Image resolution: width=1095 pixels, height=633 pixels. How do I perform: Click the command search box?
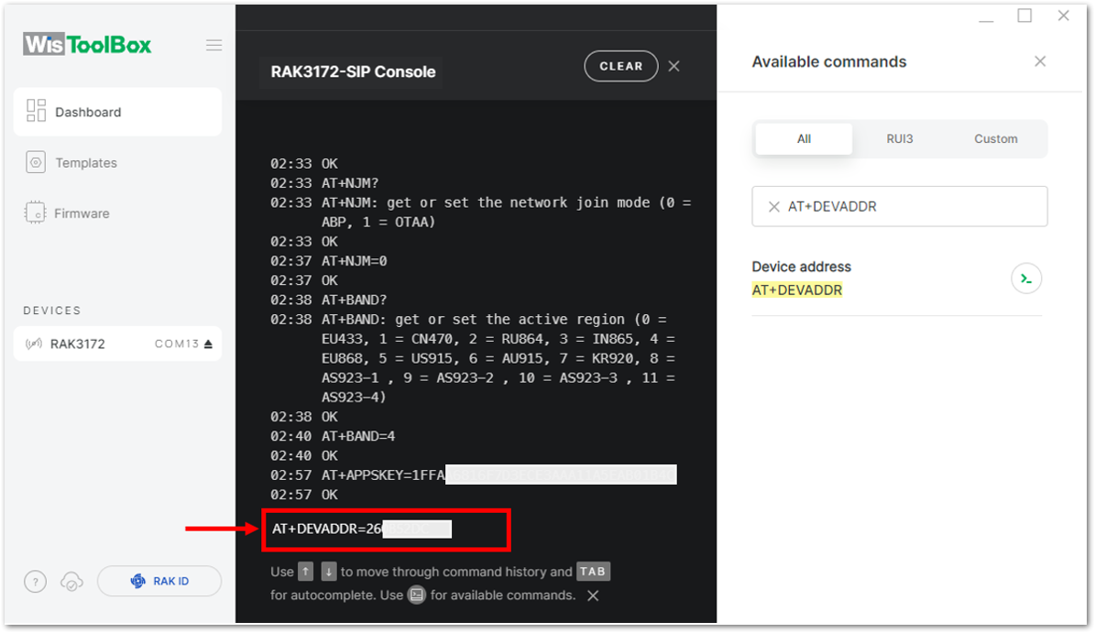(x=900, y=207)
